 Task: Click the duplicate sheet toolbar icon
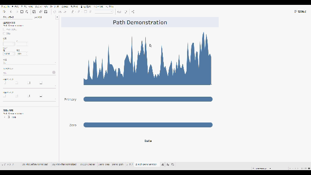click(x=40, y=12)
